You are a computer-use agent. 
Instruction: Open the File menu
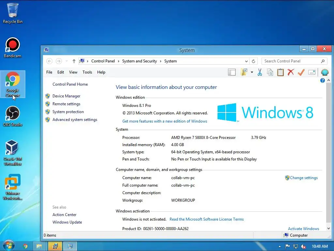click(x=49, y=72)
